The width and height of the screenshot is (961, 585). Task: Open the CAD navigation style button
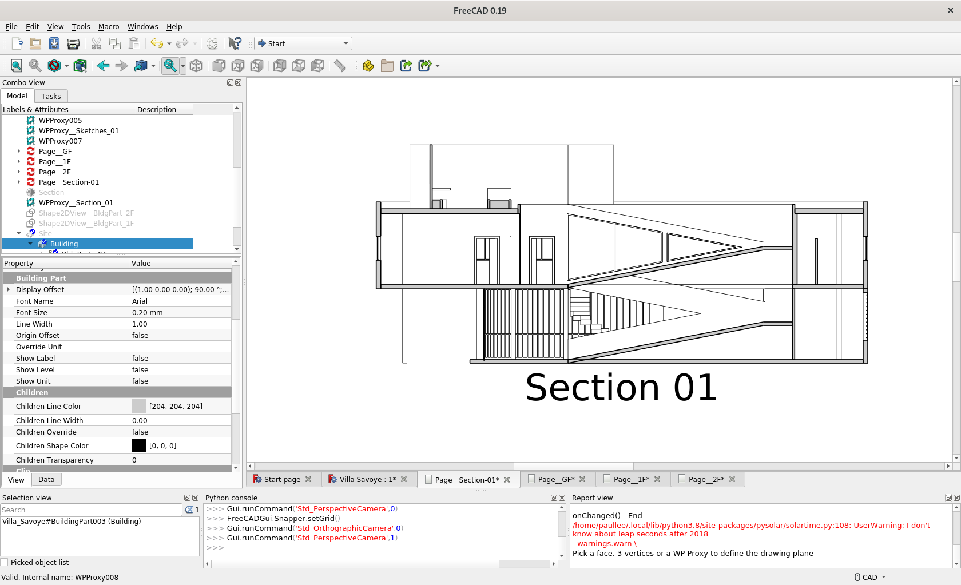870,577
